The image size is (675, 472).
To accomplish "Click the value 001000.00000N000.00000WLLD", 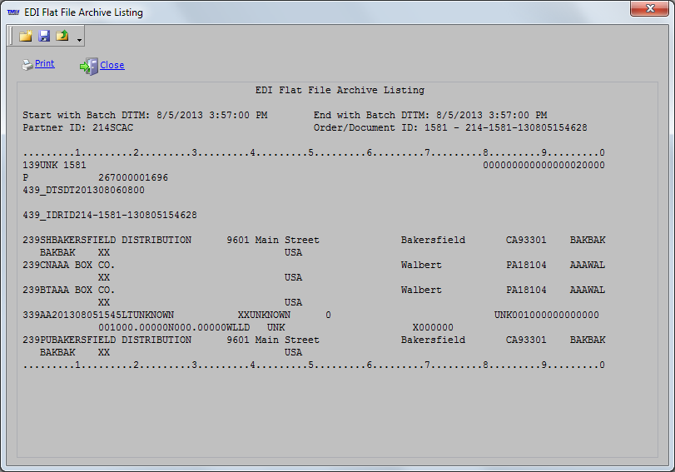I will click(174, 327).
